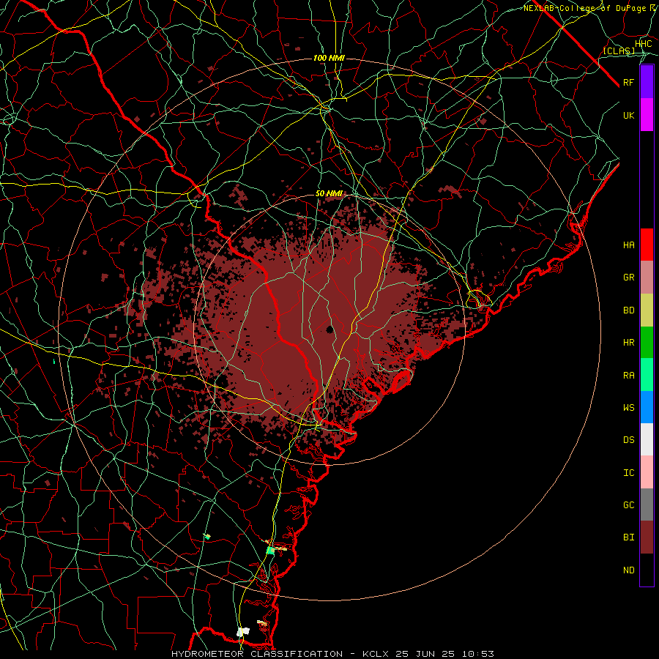Click the HR green legend swatch

tap(647, 343)
